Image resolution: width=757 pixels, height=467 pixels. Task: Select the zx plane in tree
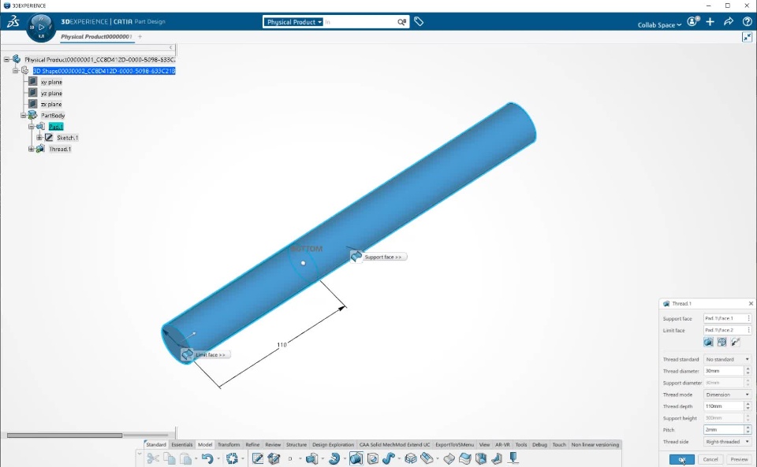(x=51, y=104)
